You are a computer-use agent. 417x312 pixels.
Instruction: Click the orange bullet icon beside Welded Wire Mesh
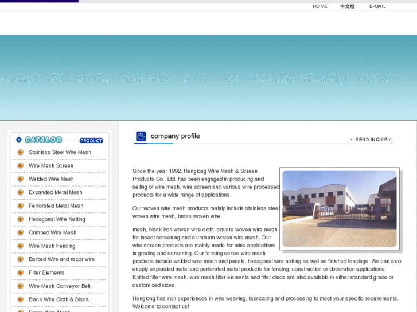pos(20,179)
